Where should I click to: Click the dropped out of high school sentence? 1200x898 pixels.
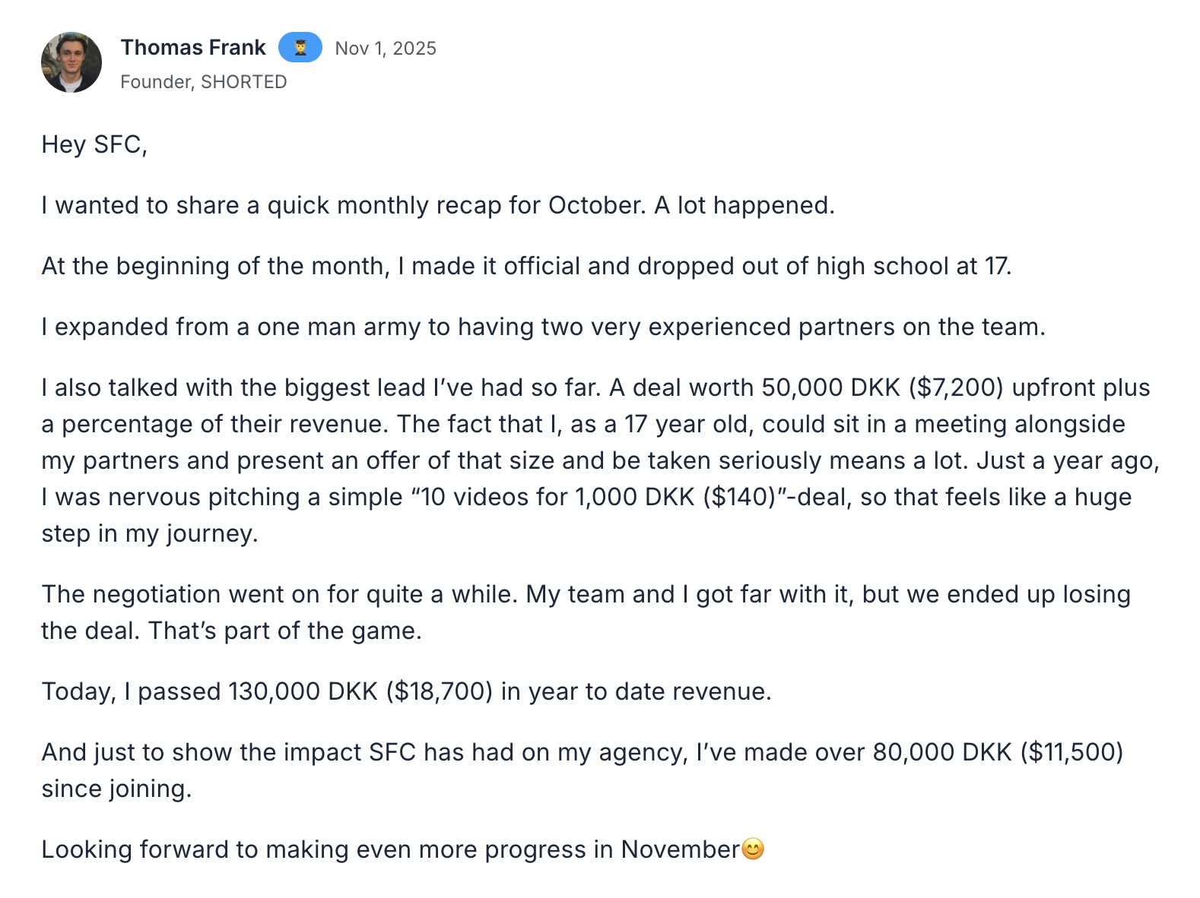pyautogui.click(x=526, y=266)
